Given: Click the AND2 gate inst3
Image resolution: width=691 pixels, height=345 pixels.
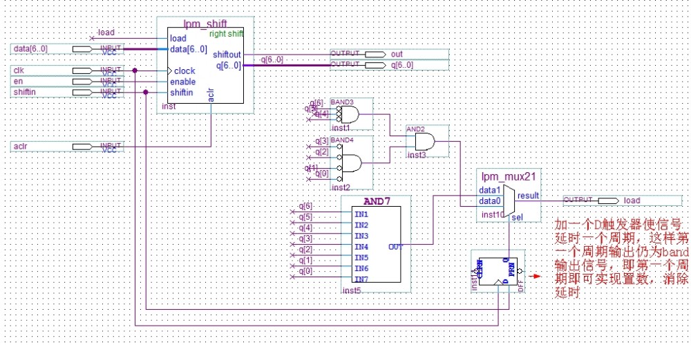Looking at the screenshot, I should [423, 142].
